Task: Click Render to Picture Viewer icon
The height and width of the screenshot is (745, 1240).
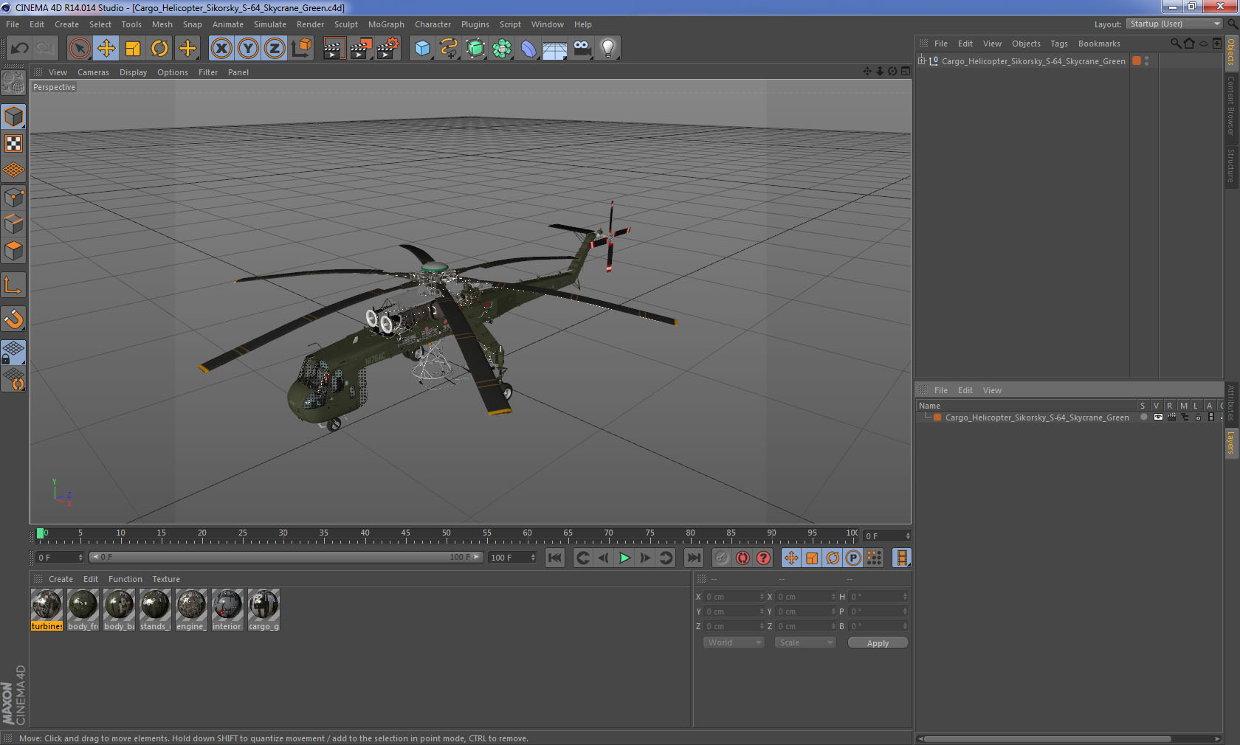Action: point(361,49)
